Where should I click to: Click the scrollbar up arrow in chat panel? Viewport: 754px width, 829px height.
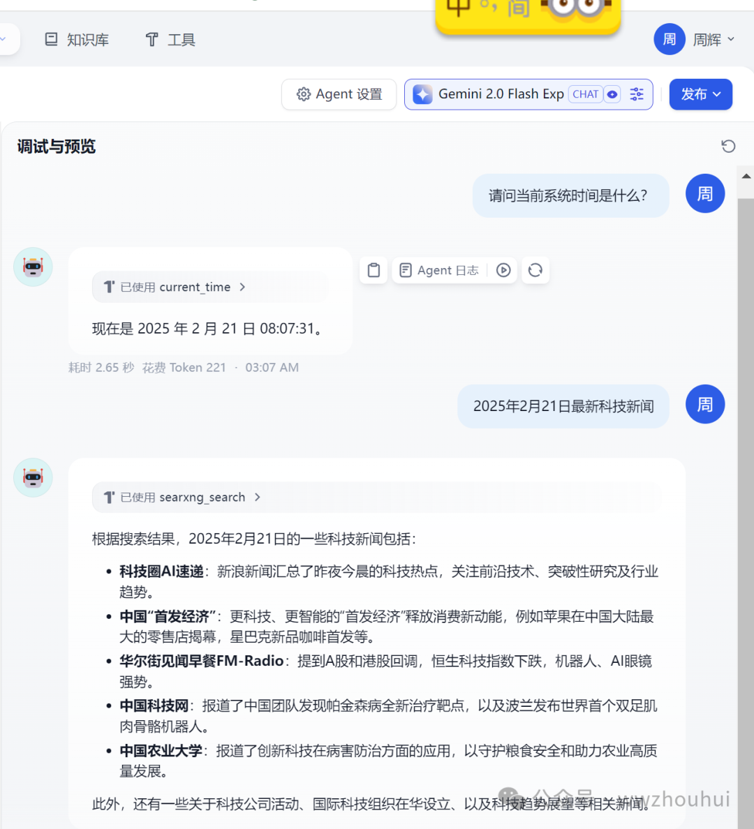pos(746,176)
